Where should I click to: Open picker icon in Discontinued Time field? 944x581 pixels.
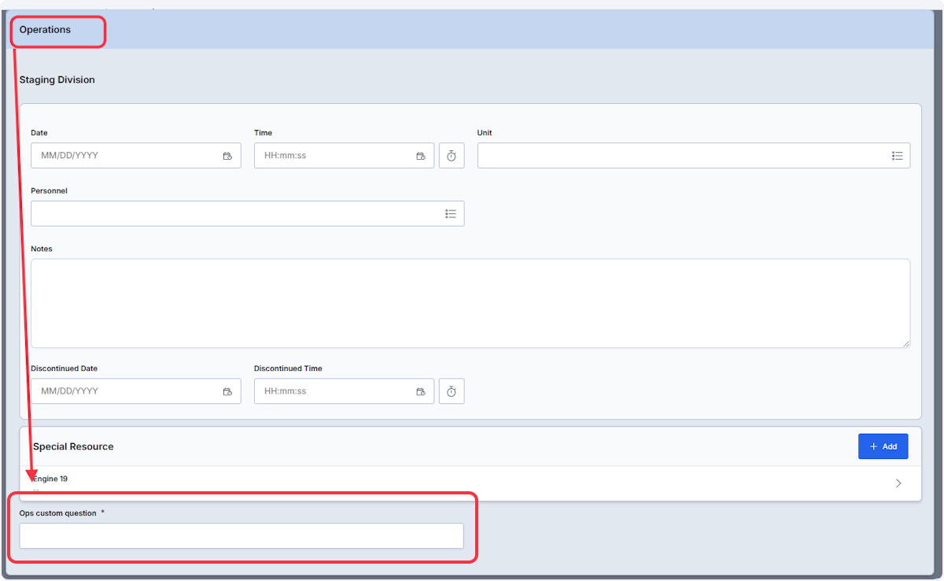pos(421,391)
